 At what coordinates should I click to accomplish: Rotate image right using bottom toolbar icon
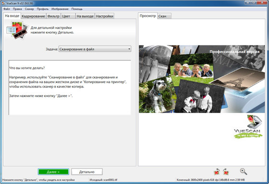pos(226,172)
